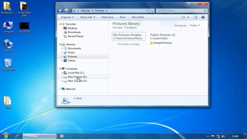The image size is (247, 139).
Task: Create a New folder
Action: point(138,17)
